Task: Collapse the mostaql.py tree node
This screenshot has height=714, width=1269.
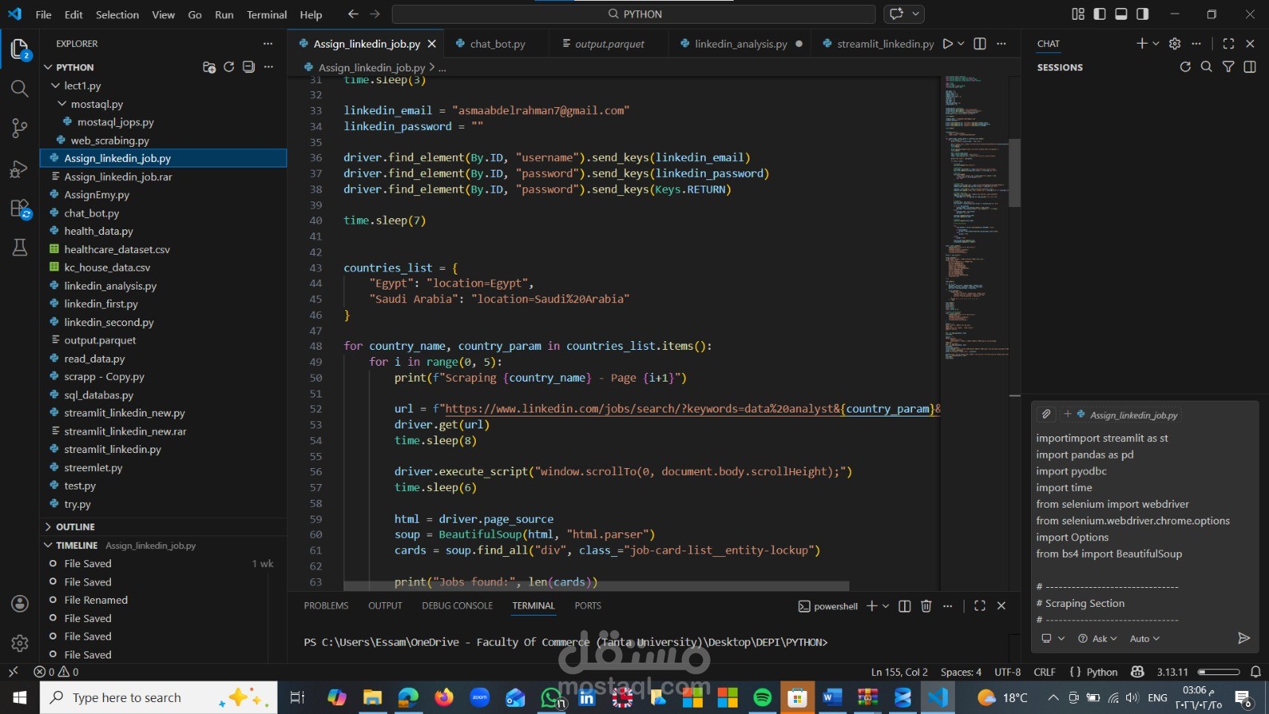Action: (62, 104)
